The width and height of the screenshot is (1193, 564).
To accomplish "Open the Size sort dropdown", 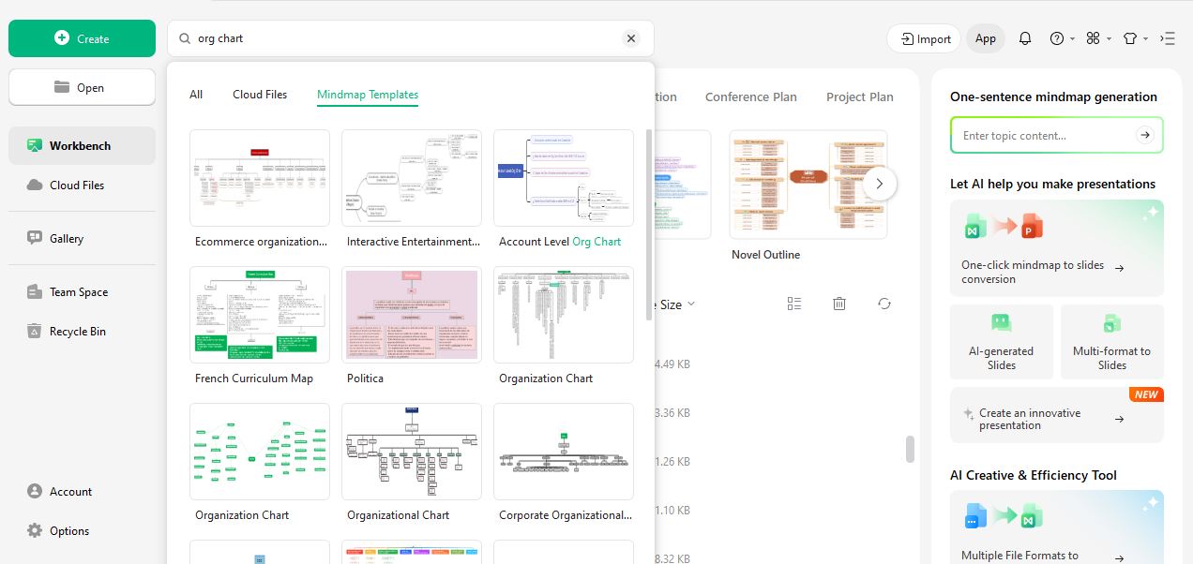I will (677, 304).
